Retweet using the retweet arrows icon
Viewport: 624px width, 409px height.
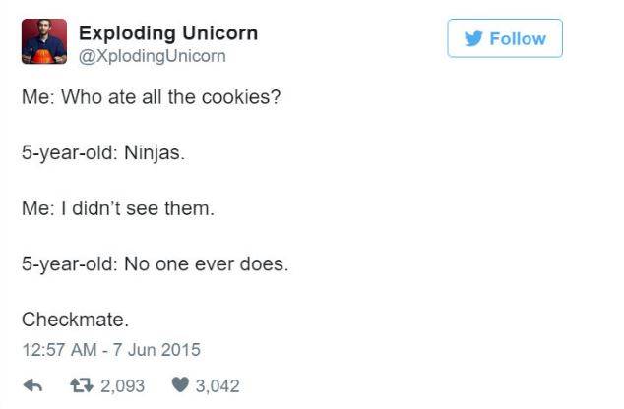coord(81,385)
